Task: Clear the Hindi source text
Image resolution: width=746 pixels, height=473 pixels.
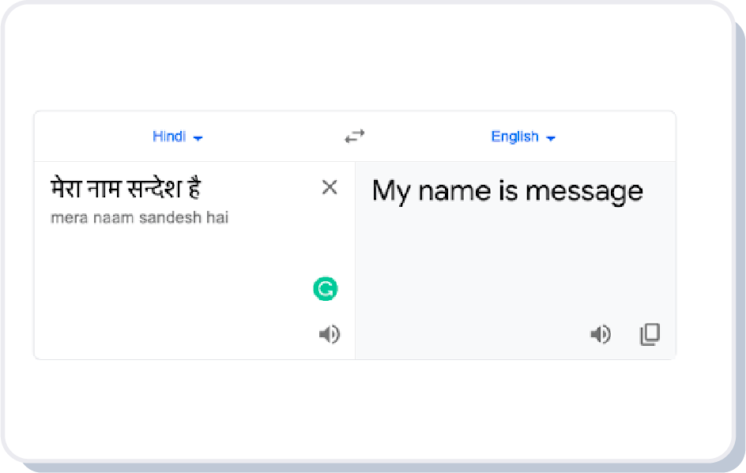Action: click(330, 187)
